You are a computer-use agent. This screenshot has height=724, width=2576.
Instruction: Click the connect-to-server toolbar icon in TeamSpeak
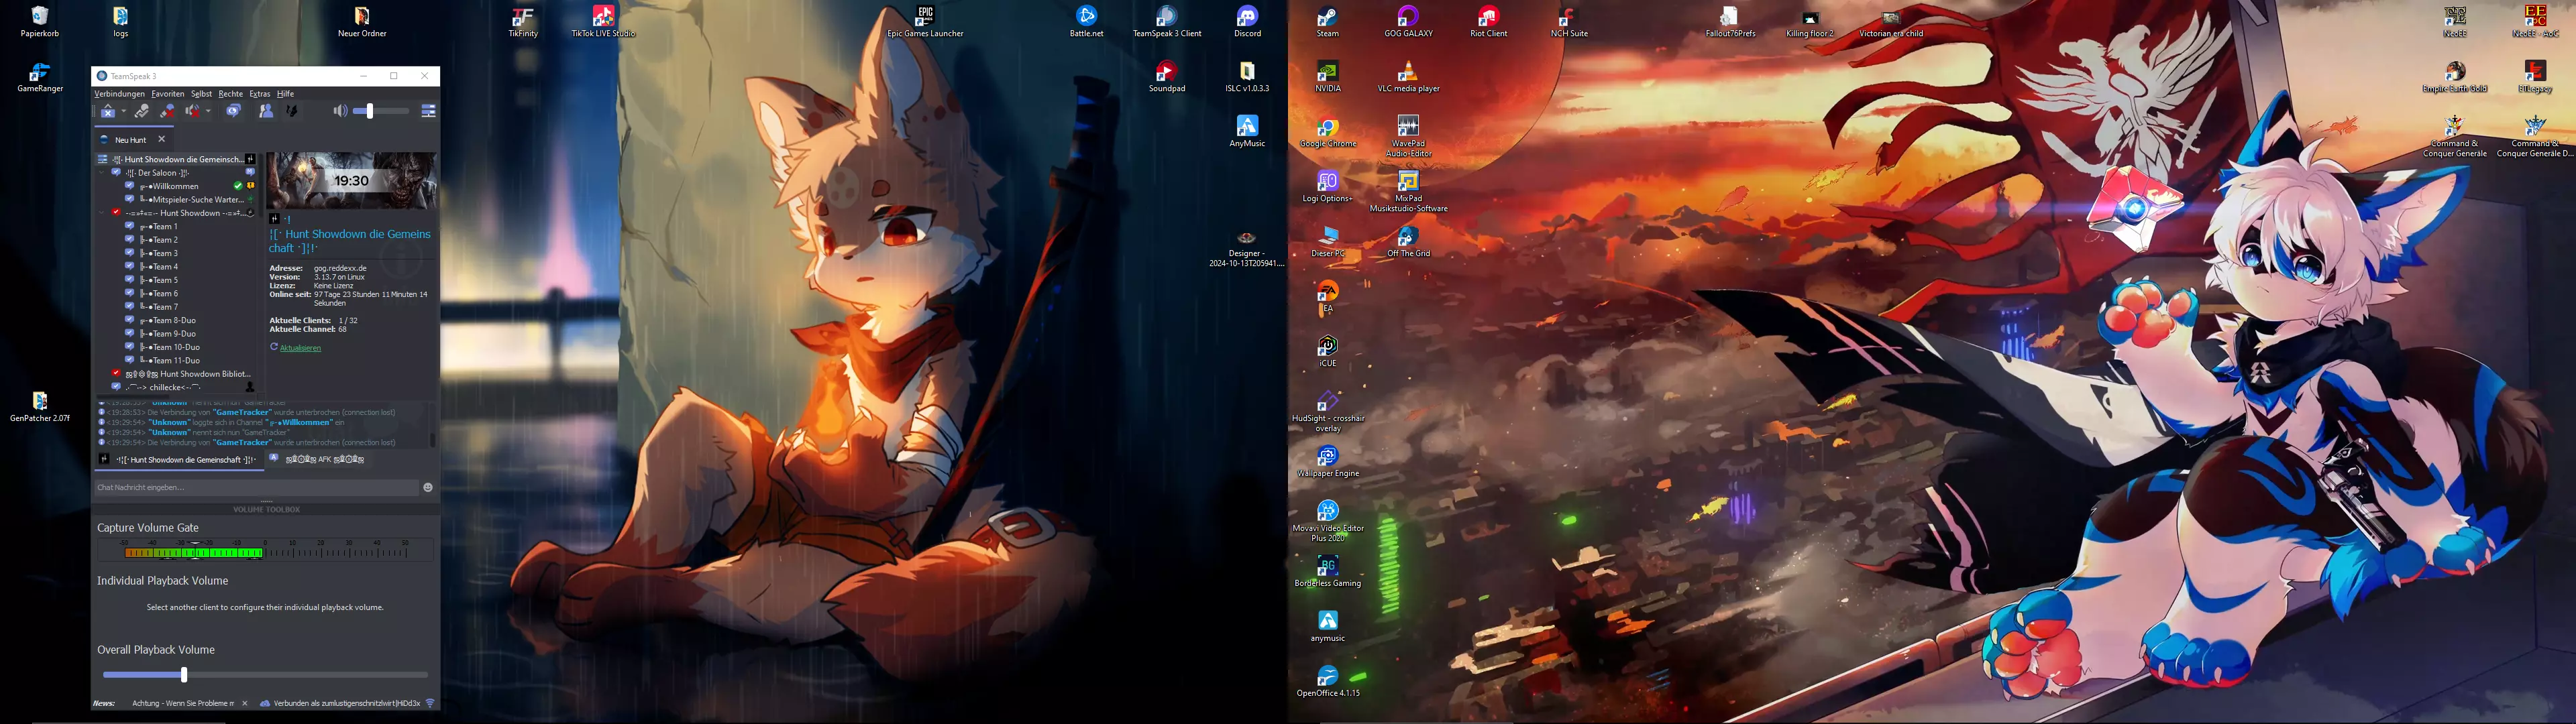coord(108,111)
